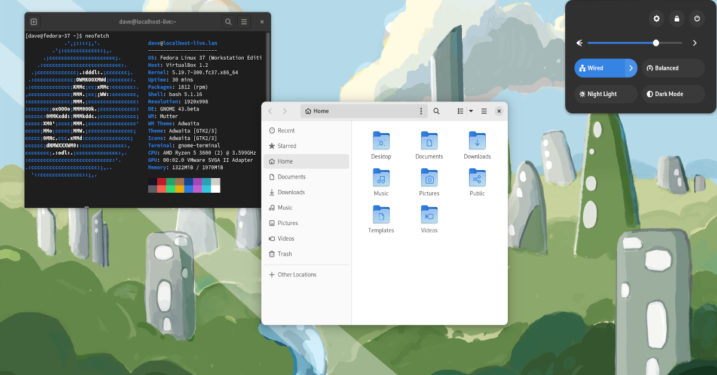Open system settings gear in quick panel
This screenshot has width=717, height=375.
[x=657, y=19]
